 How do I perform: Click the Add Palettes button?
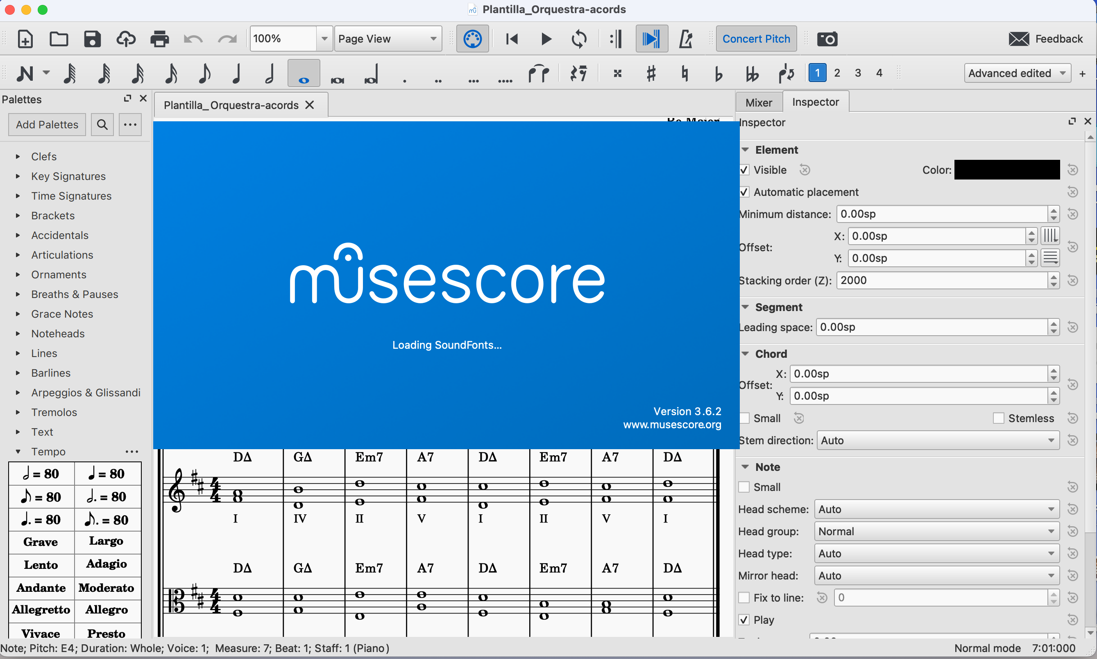(47, 124)
